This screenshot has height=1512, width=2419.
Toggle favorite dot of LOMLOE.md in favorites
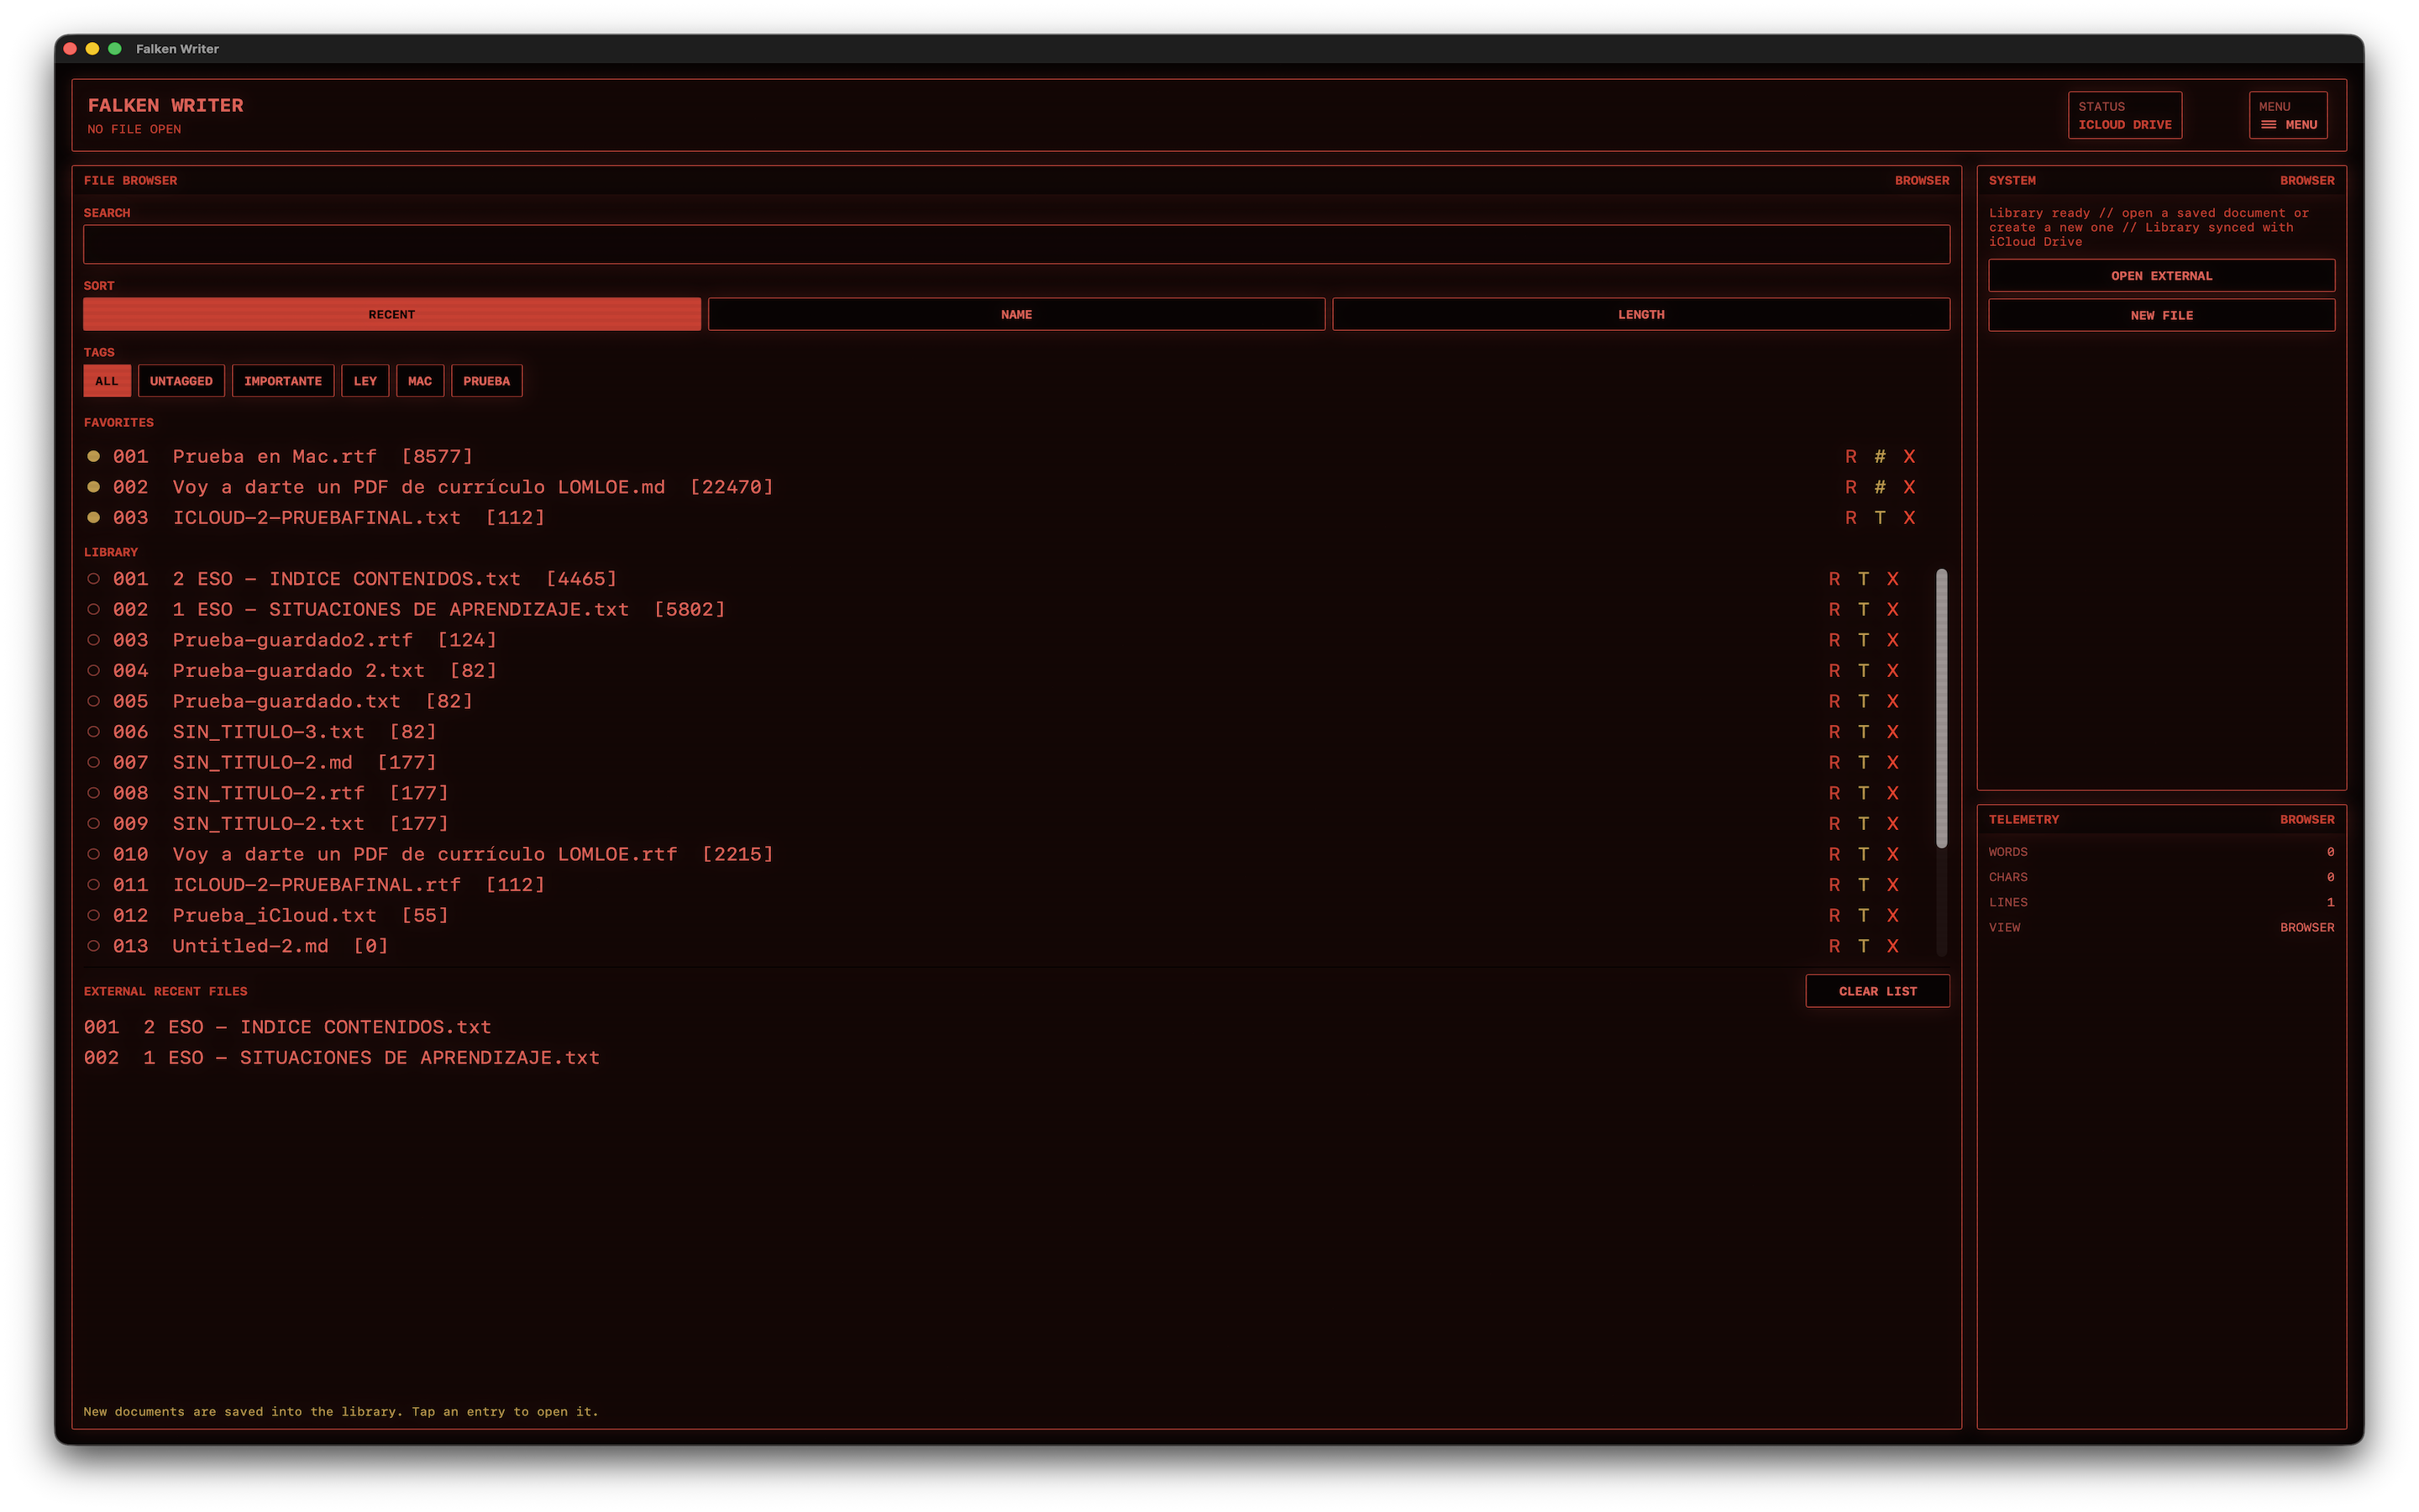coord(93,487)
